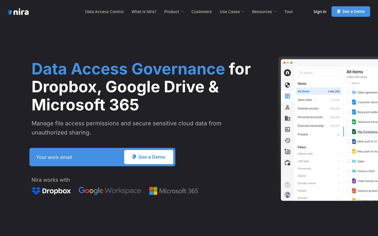Go to the What is Nira? page
Screen dimensions: 378x236
coord(144,12)
